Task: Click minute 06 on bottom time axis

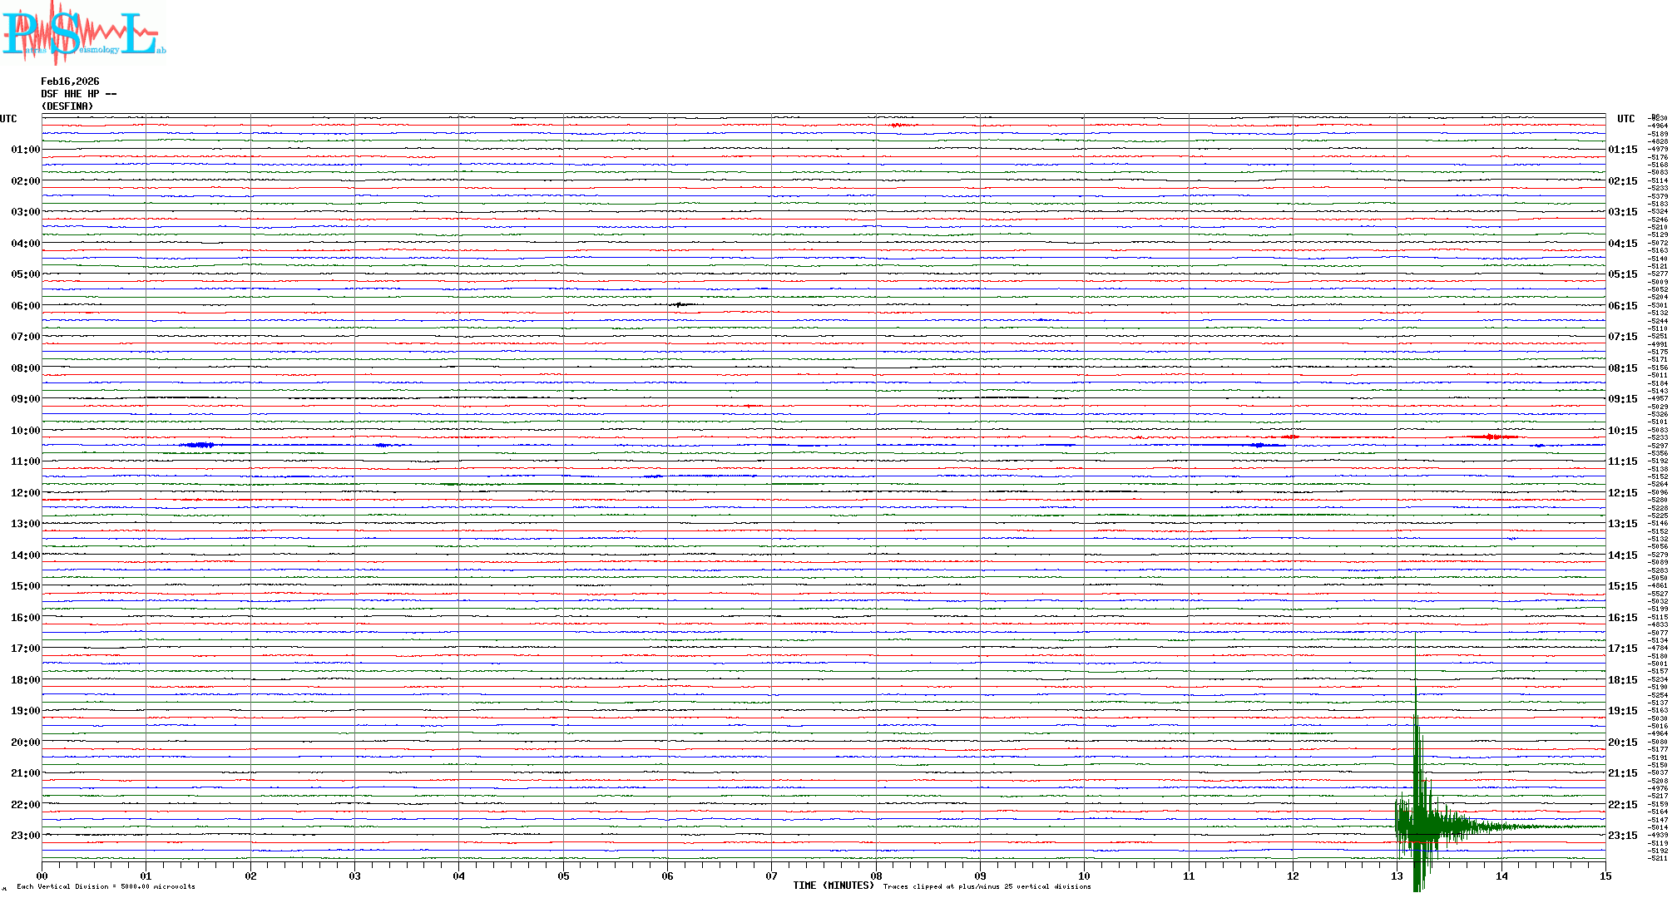Action: (x=667, y=876)
